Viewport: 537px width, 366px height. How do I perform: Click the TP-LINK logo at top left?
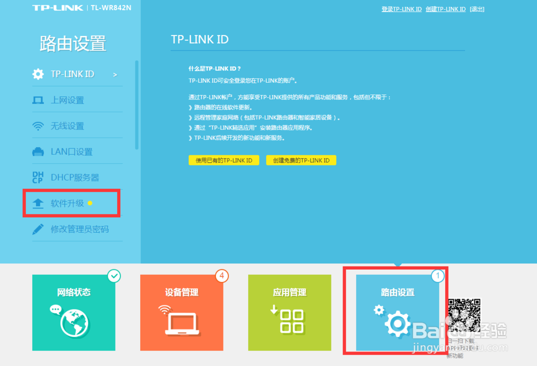pos(57,8)
